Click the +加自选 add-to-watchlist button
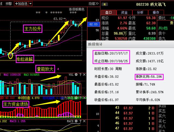 coord(21,4)
